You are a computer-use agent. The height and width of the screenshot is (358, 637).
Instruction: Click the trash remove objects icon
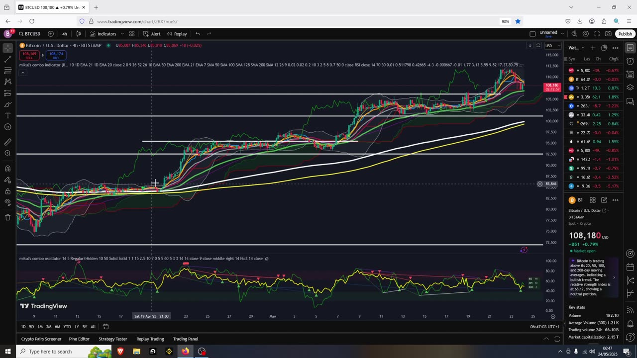pos(7,217)
